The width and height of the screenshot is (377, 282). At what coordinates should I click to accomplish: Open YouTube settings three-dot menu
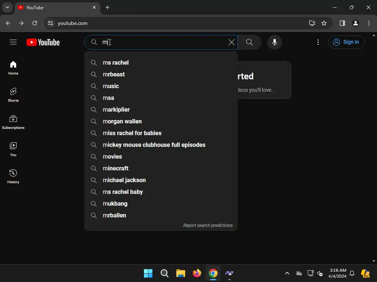[318, 42]
